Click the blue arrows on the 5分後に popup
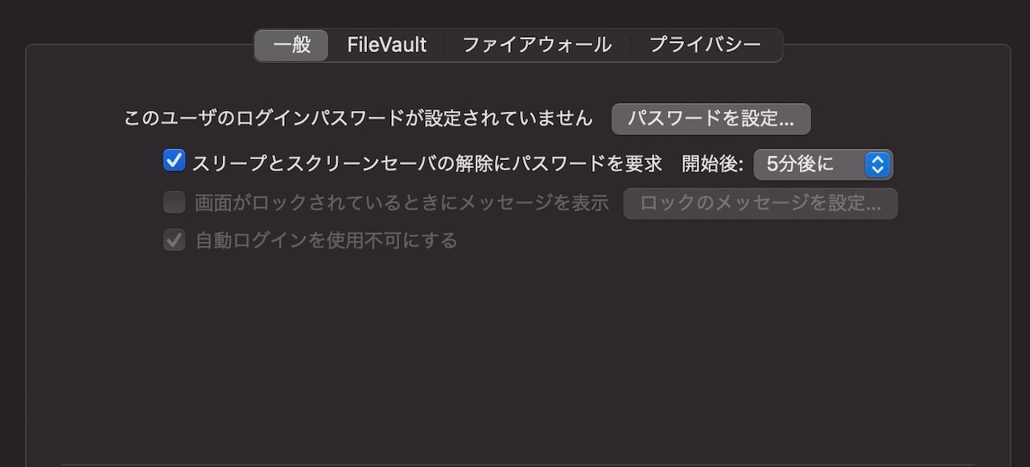The height and width of the screenshot is (467, 1030). coord(878,165)
